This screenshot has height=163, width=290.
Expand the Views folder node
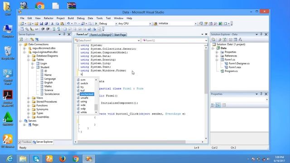click(x=28, y=98)
